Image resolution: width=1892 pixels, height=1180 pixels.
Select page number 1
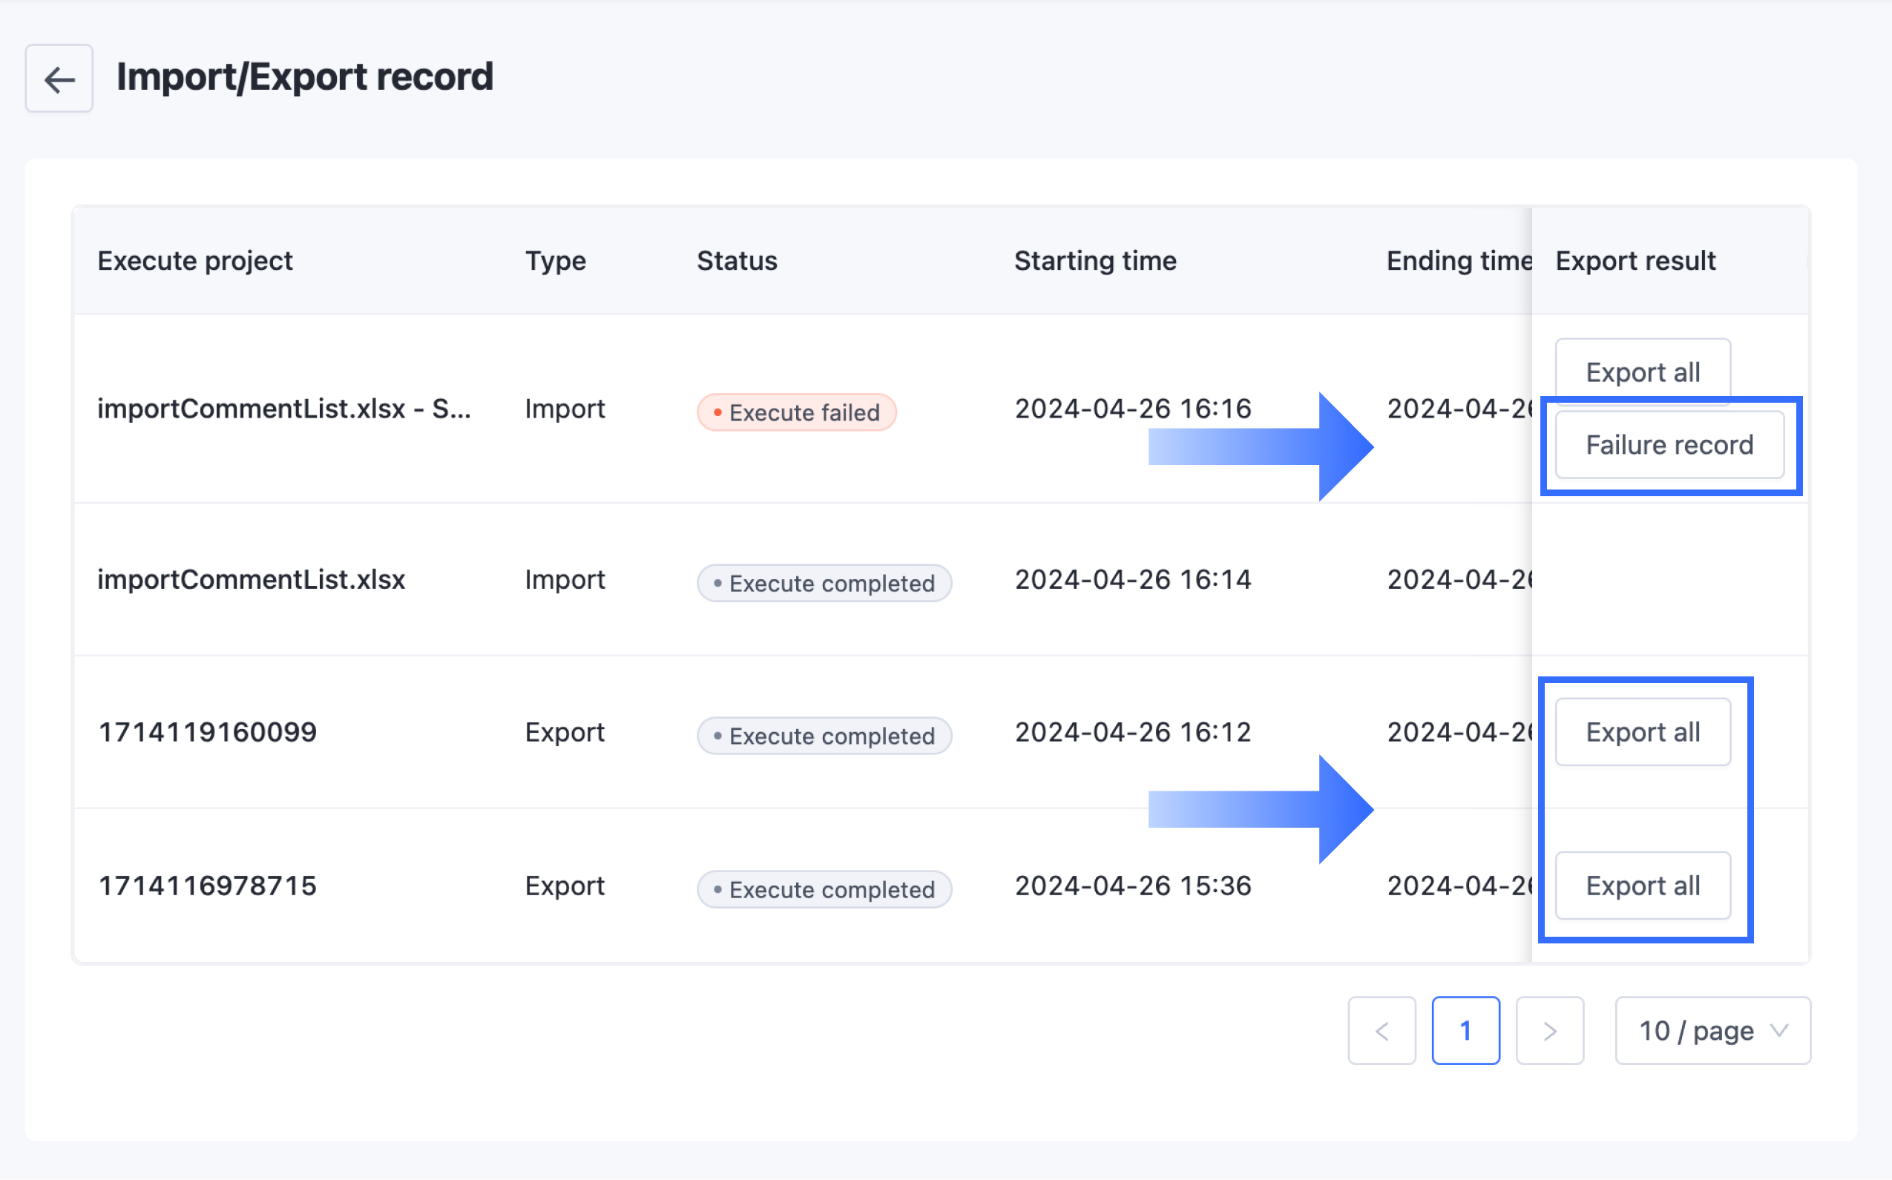[1465, 1030]
